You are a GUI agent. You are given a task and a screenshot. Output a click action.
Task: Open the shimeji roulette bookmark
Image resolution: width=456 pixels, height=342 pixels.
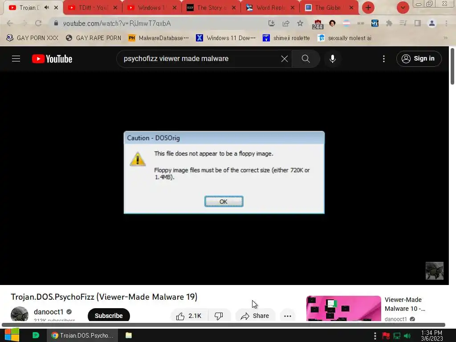(x=286, y=38)
